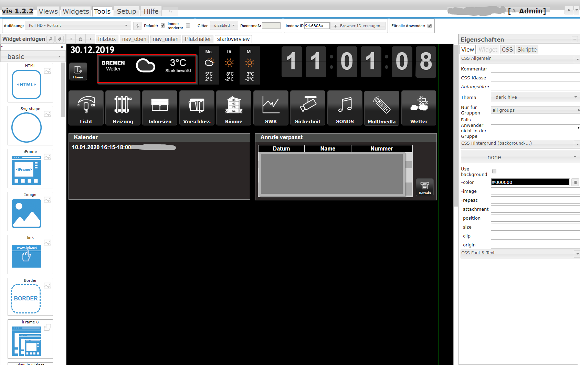Open the background none dropdown
Image resolution: width=580 pixels, height=365 pixels.
click(520, 157)
